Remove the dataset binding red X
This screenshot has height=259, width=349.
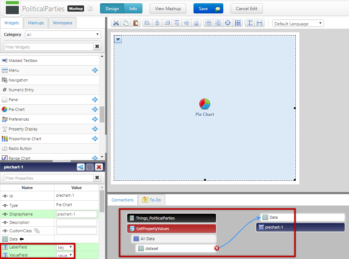[217, 248]
